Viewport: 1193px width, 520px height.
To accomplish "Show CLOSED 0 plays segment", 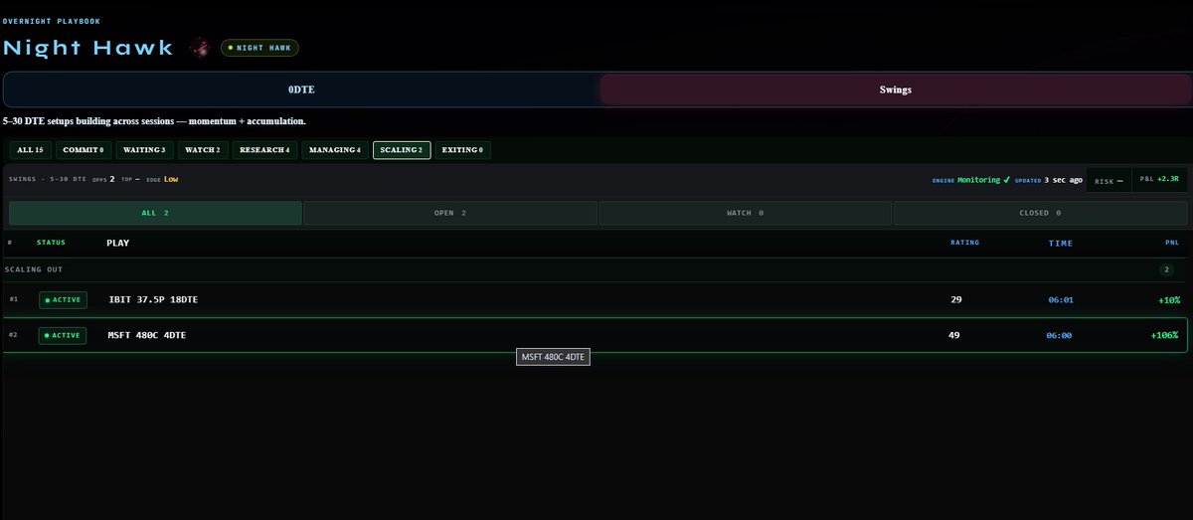I will coord(1040,213).
